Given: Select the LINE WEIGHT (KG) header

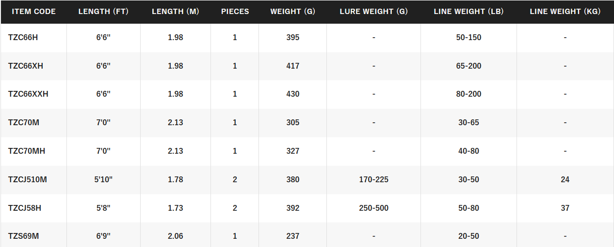Looking at the screenshot, I should coord(565,12).
